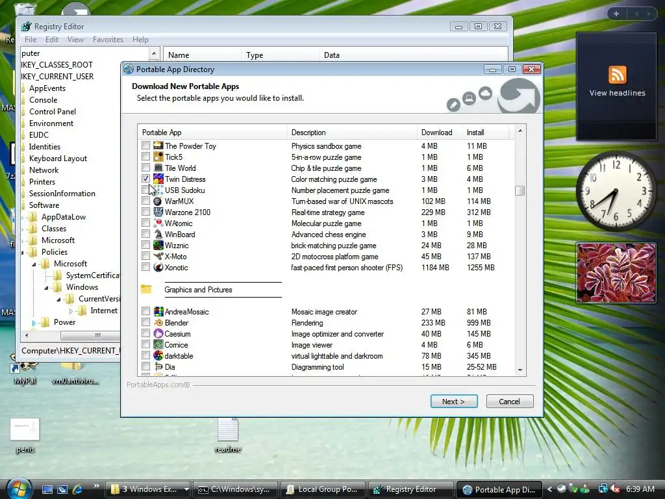Switch to Local Group Policy taskbar button

click(x=323, y=489)
